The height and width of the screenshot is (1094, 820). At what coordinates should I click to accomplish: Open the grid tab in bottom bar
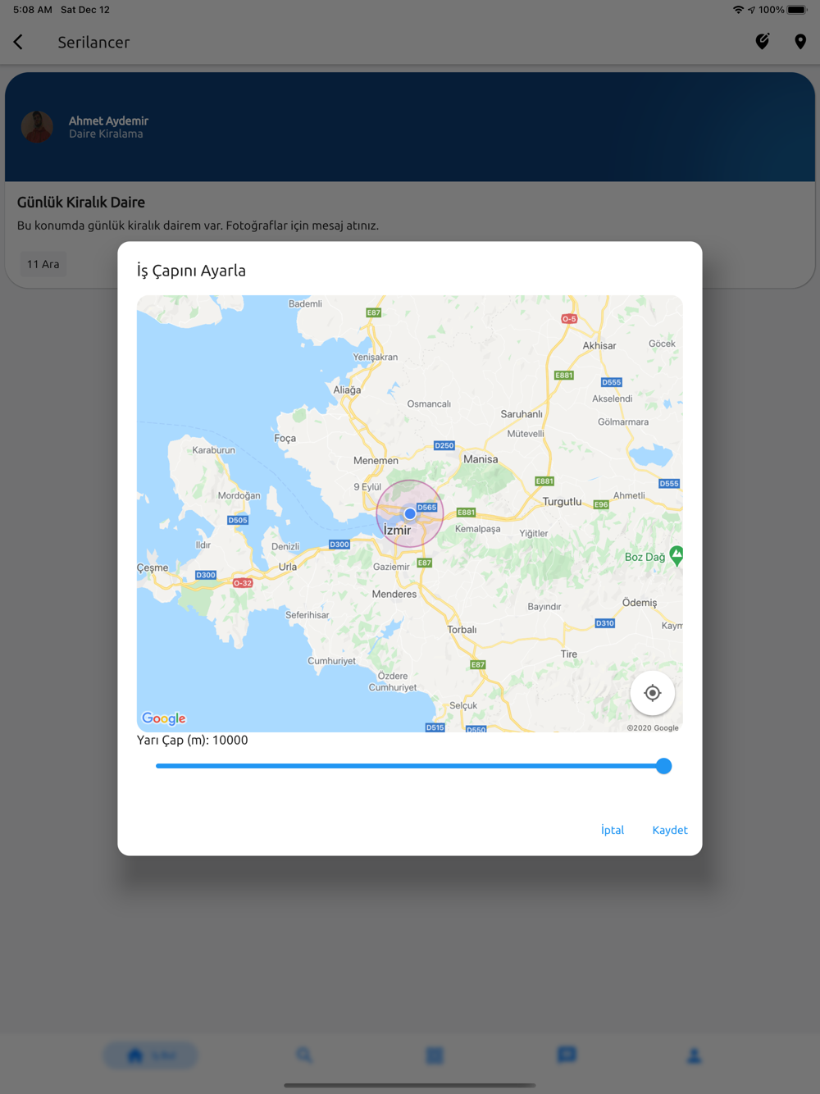pos(435,1055)
